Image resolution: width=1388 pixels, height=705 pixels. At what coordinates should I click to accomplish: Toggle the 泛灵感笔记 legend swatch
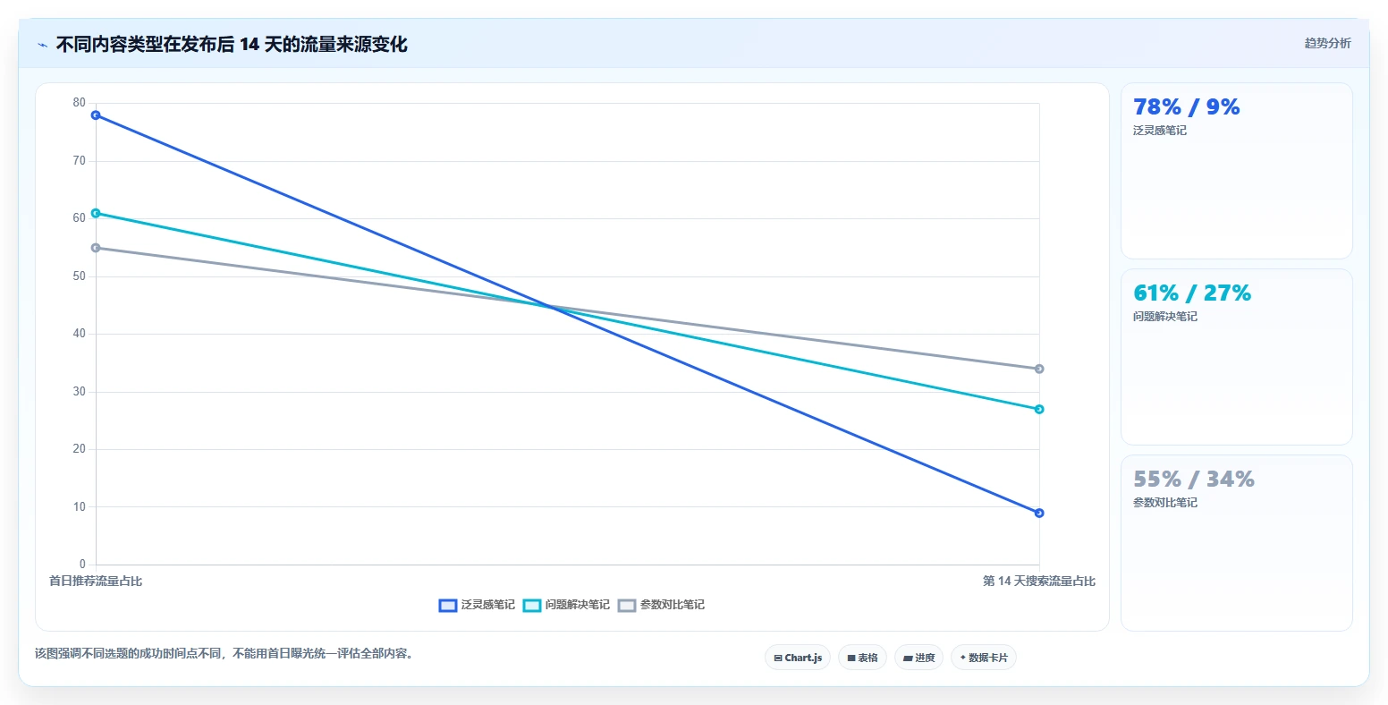(x=448, y=606)
